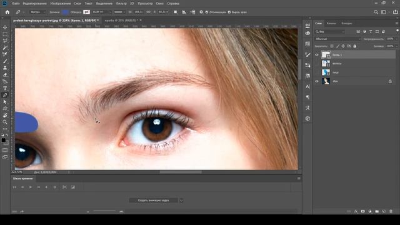Screen dimensions: 400x225
Task: Filter layers by shape icon
Action: tap(377, 31)
